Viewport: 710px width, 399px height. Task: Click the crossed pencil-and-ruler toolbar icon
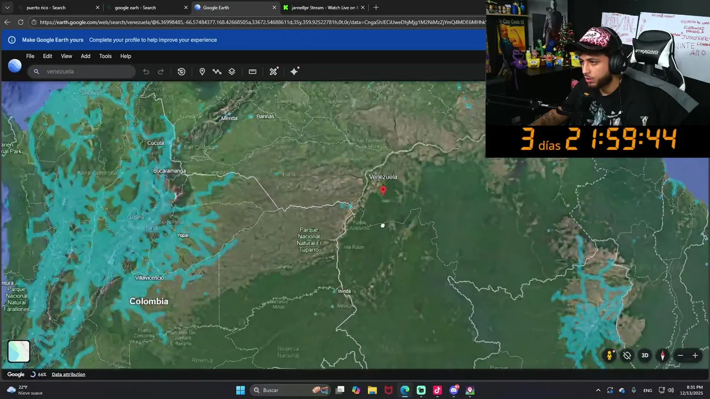click(273, 71)
